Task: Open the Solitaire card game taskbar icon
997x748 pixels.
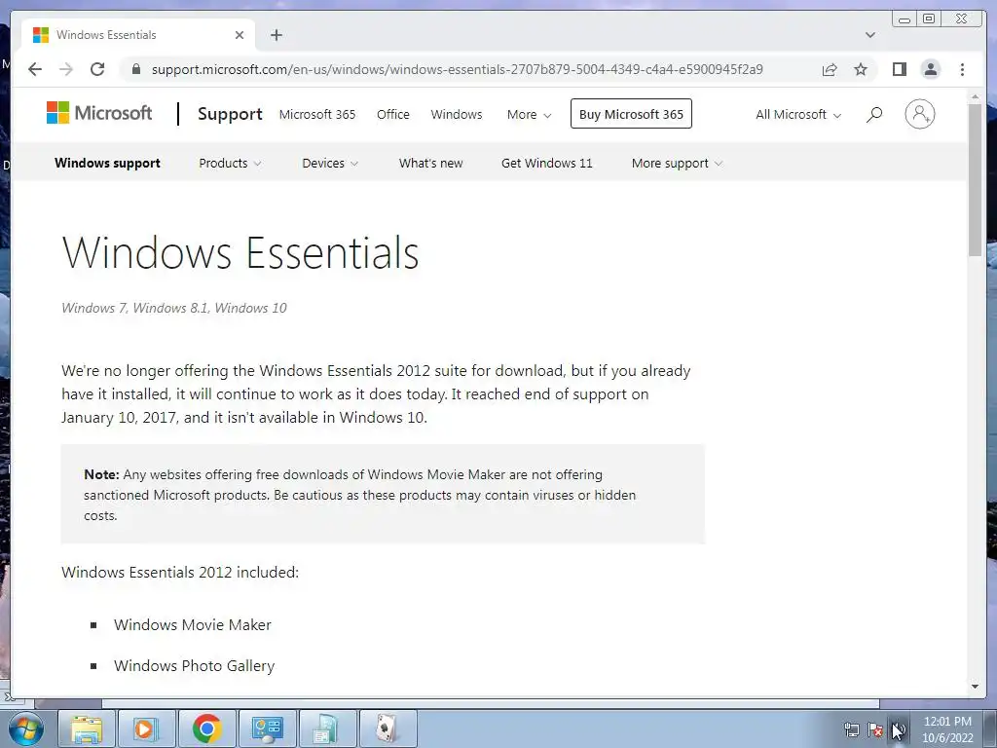Action: (388, 729)
